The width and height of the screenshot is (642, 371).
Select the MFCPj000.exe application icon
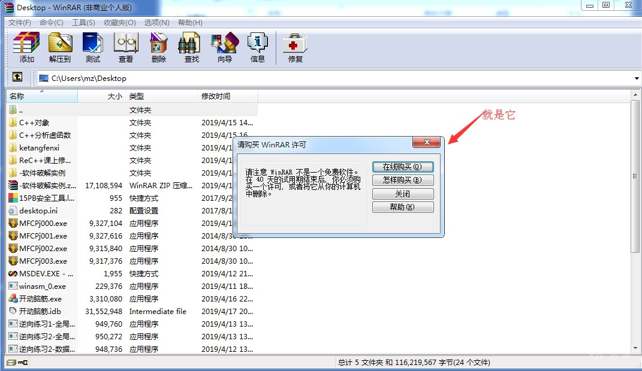coord(13,223)
